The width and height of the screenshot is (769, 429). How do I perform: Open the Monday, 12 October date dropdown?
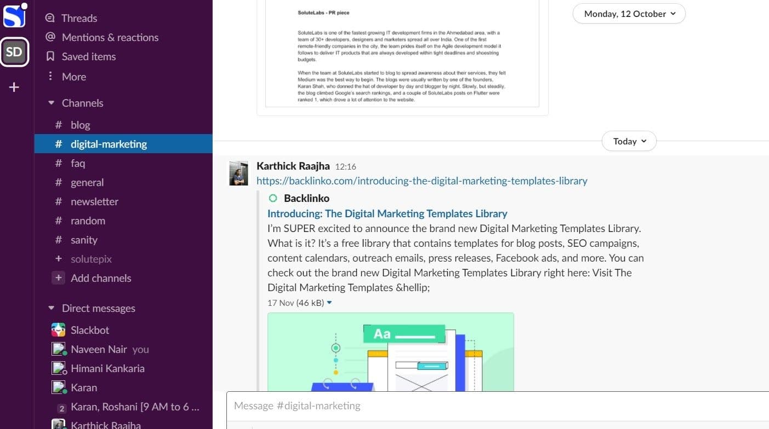coord(629,14)
